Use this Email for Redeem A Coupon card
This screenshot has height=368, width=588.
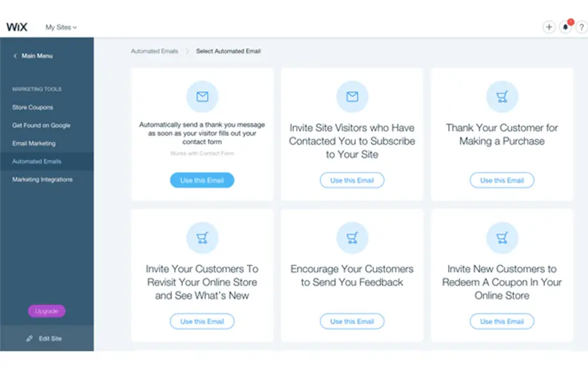coord(502,321)
